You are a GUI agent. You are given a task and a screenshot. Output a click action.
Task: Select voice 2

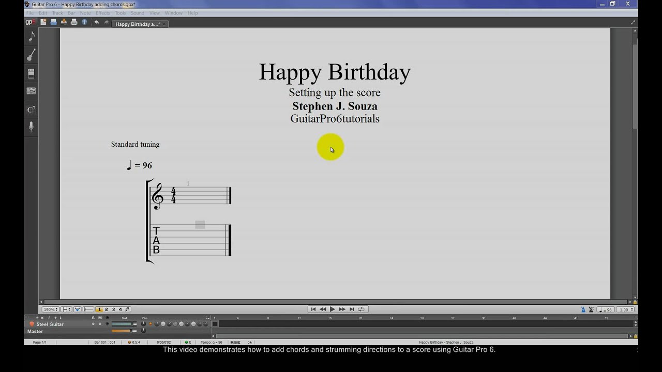point(107,309)
